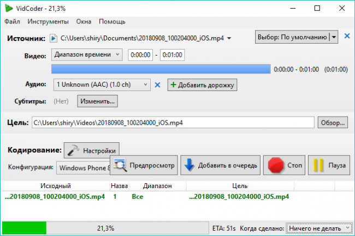This screenshot has height=236, width=355.
Task: Open Окна menu
Action: click(x=84, y=22)
